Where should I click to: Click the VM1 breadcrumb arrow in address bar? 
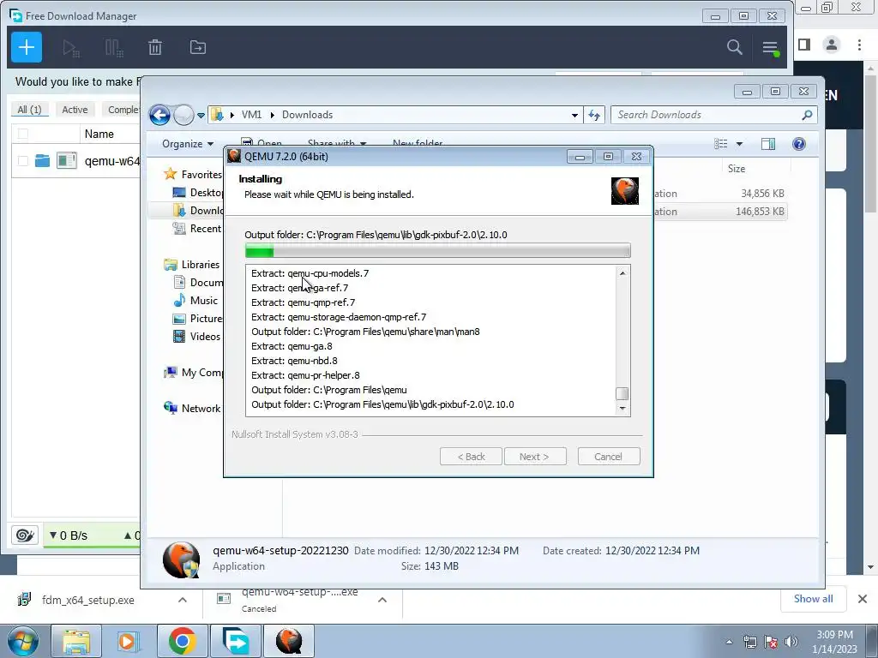(x=272, y=115)
